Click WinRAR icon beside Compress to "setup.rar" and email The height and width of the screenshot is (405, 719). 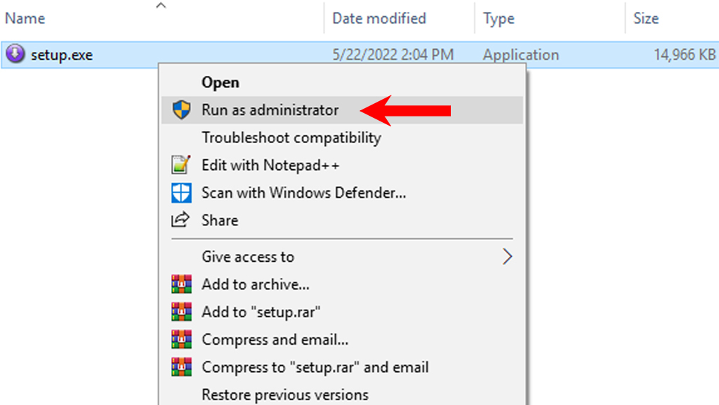coord(182,367)
